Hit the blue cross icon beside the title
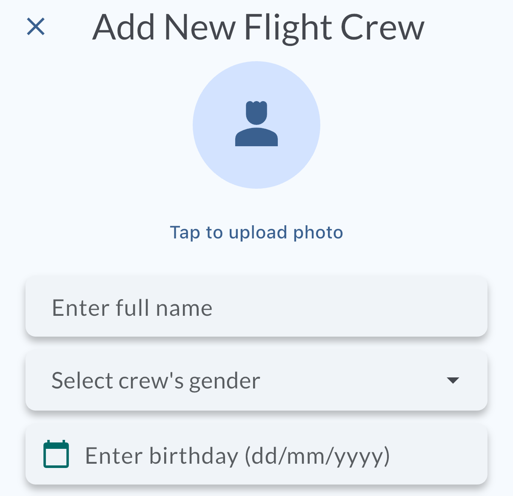 tap(36, 27)
